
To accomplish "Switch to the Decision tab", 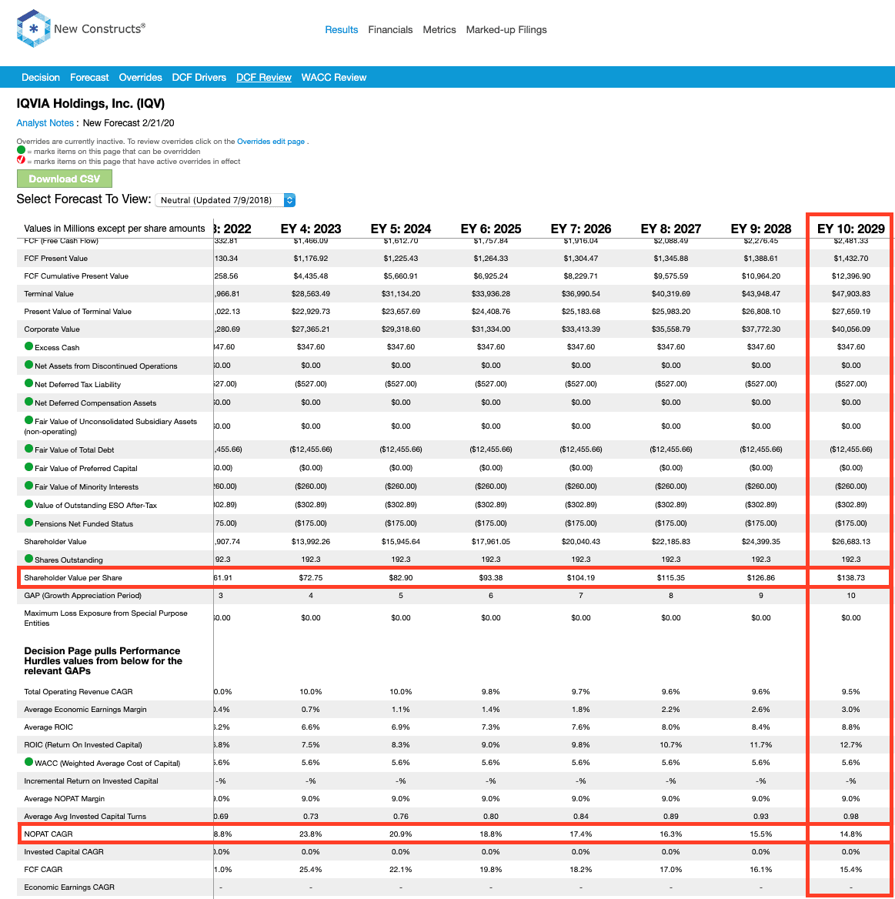I will coord(41,78).
